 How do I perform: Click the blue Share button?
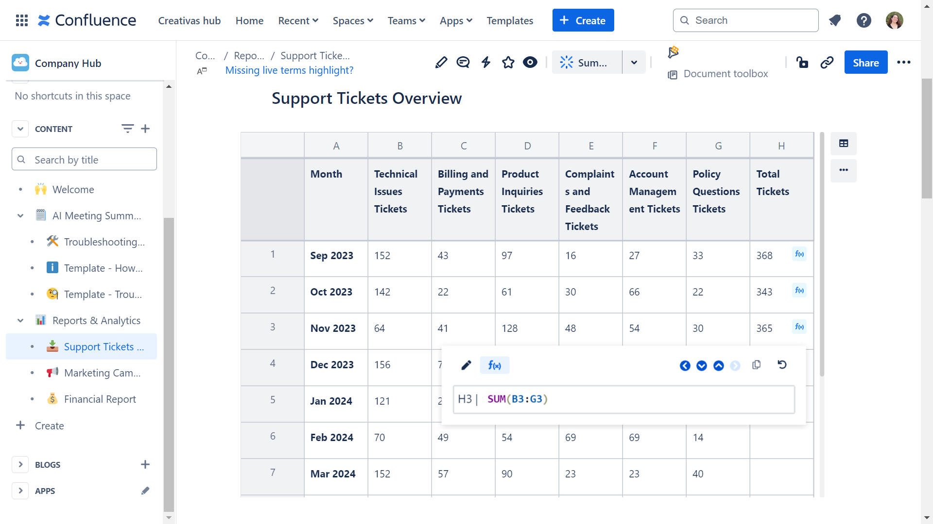click(x=865, y=63)
